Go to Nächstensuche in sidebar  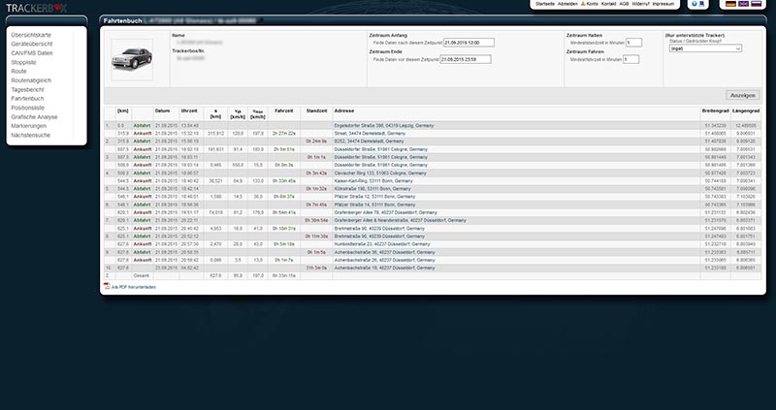click(29, 135)
